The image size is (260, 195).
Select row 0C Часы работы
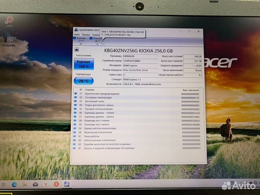click(137, 136)
